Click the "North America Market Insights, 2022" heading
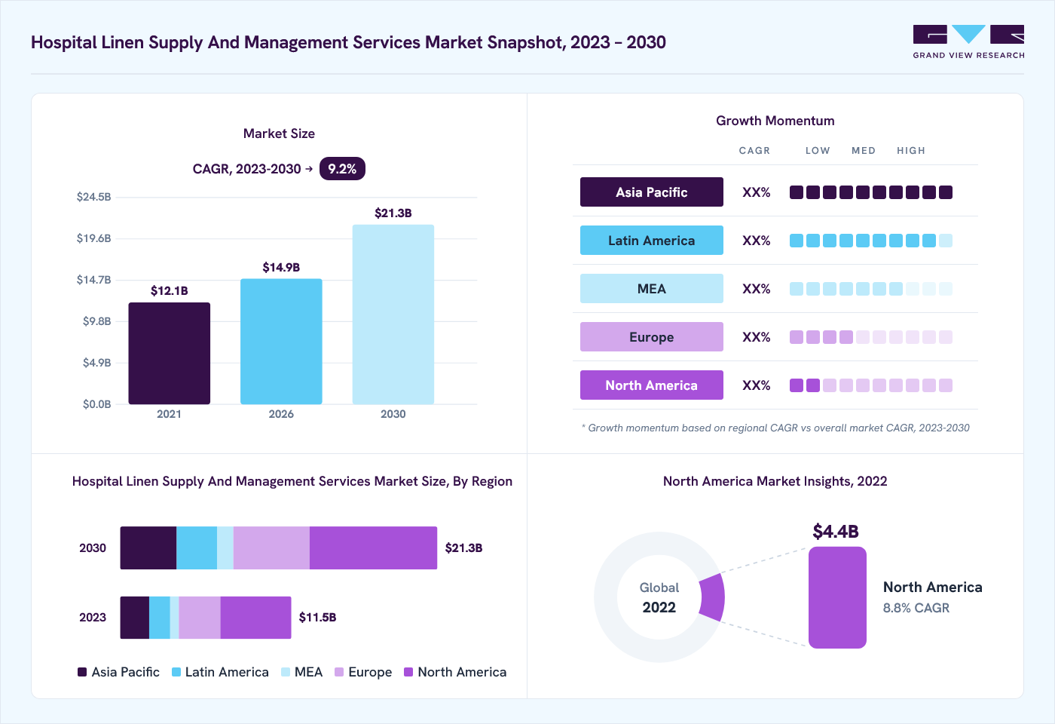Screen dimensions: 1055x724 [775, 481]
